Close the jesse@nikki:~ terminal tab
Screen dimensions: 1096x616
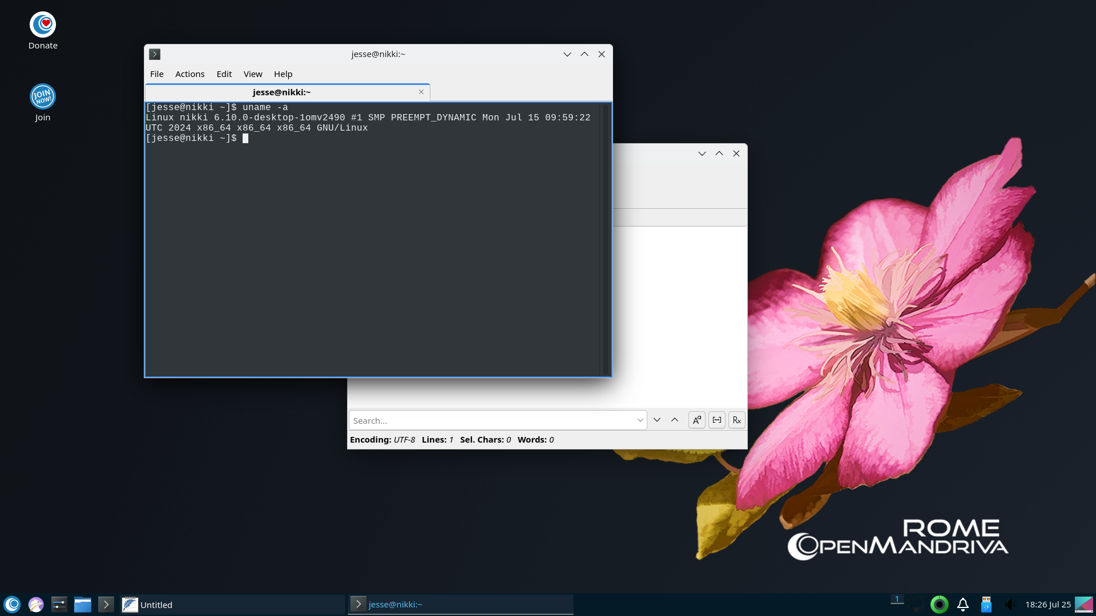coord(421,92)
